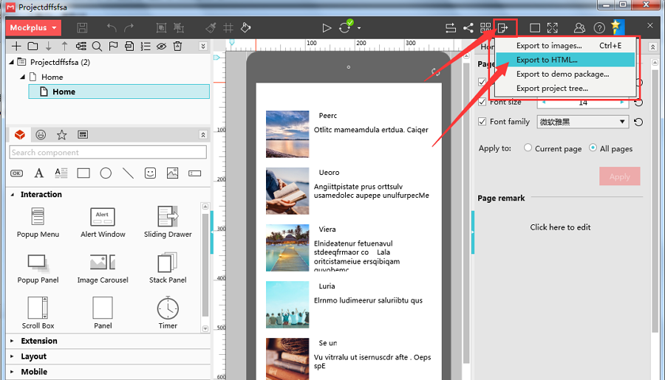Click the Search component input field
The height and width of the screenshot is (380, 665).
(108, 153)
